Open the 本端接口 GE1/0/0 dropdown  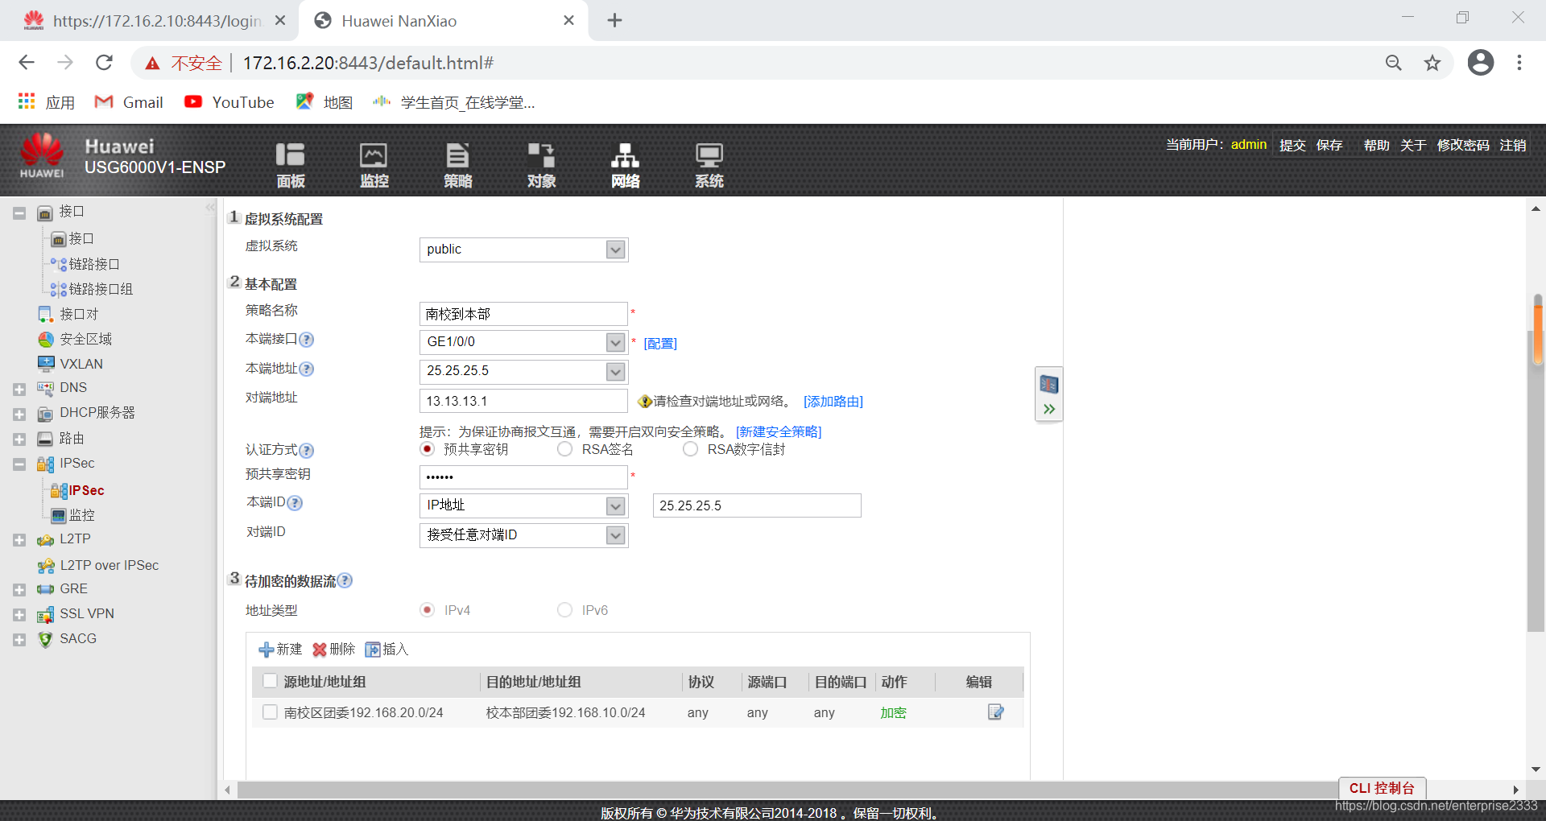pos(615,342)
